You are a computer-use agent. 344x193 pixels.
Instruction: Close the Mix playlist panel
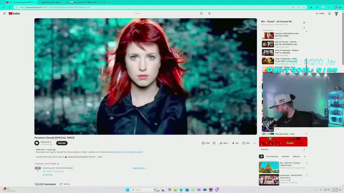(304, 23)
